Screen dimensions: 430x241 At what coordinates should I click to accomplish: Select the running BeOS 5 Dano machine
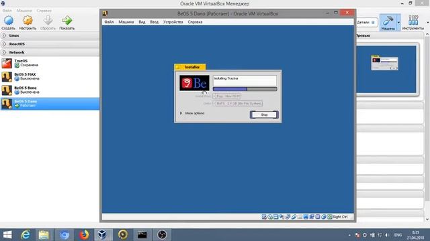point(50,104)
